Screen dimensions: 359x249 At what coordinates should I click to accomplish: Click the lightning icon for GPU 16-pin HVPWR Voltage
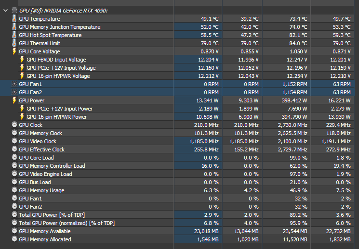pos(22,76)
